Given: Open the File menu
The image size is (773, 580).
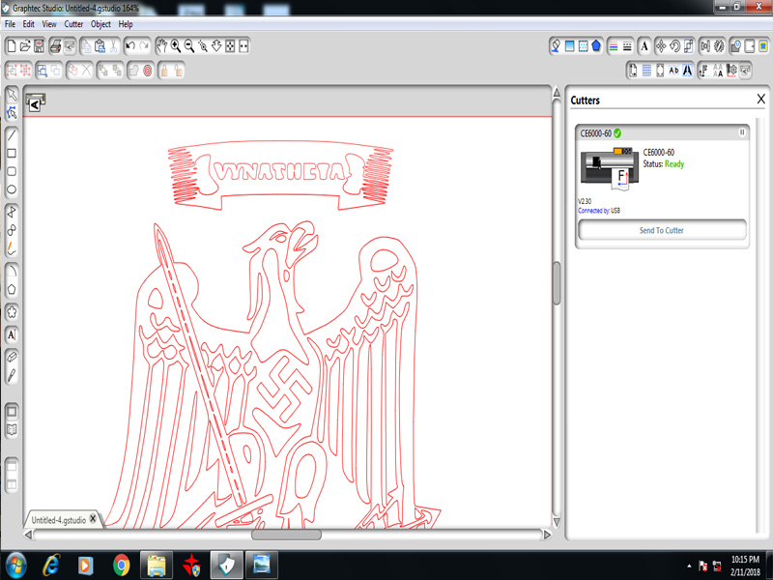Looking at the screenshot, I should tap(10, 24).
